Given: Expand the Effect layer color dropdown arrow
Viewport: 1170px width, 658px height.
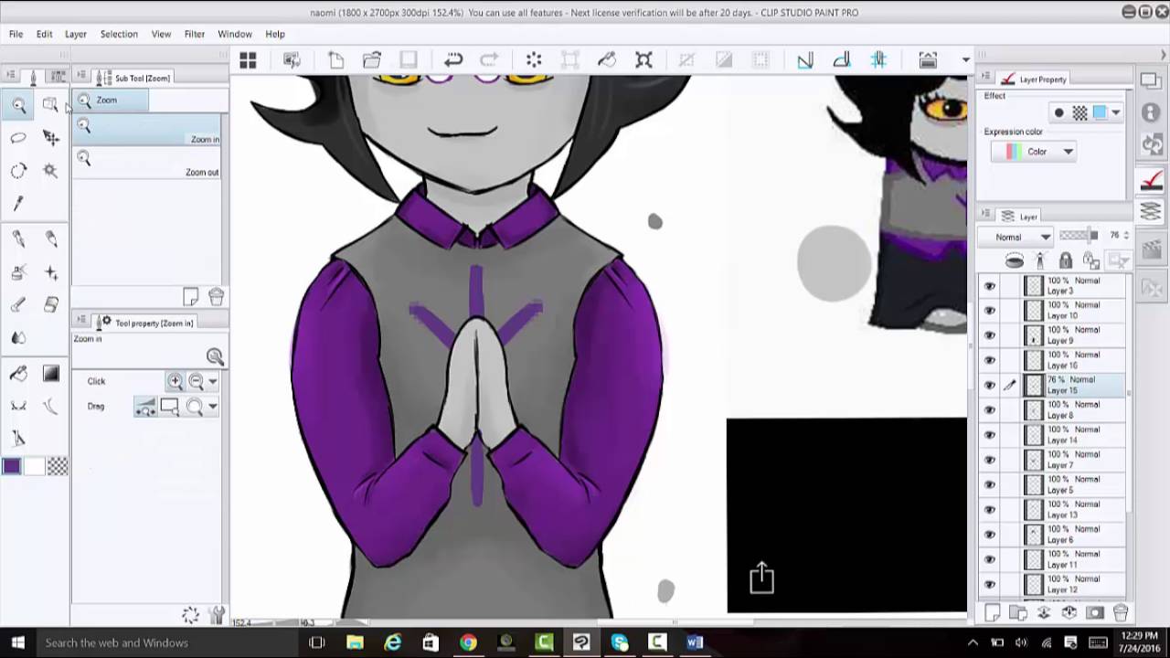Looking at the screenshot, I should pyautogui.click(x=1116, y=112).
